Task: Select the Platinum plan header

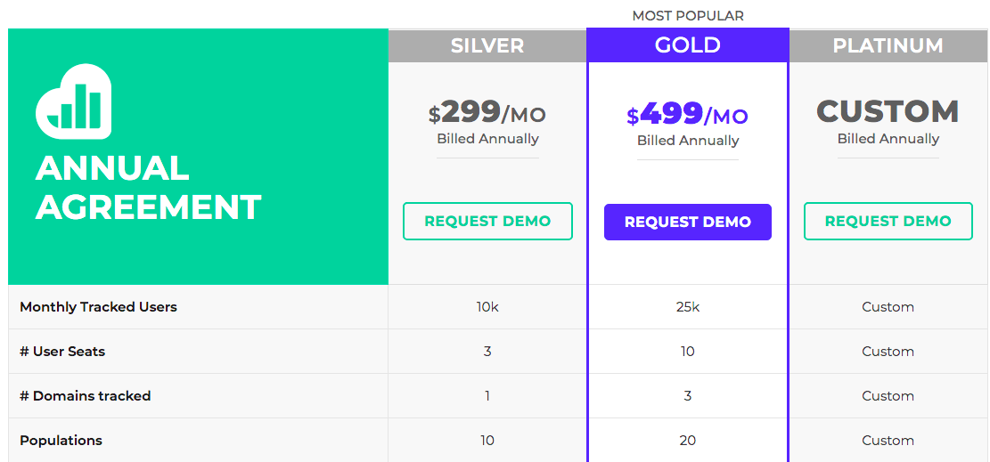Action: coord(888,46)
